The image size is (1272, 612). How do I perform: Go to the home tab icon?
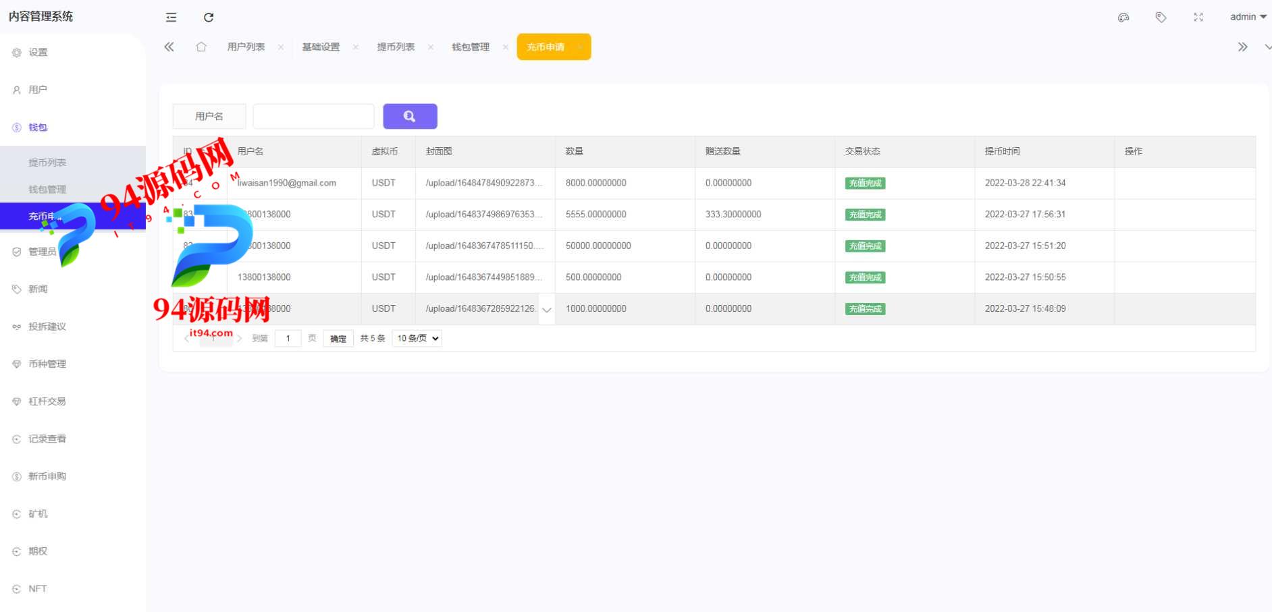click(201, 47)
